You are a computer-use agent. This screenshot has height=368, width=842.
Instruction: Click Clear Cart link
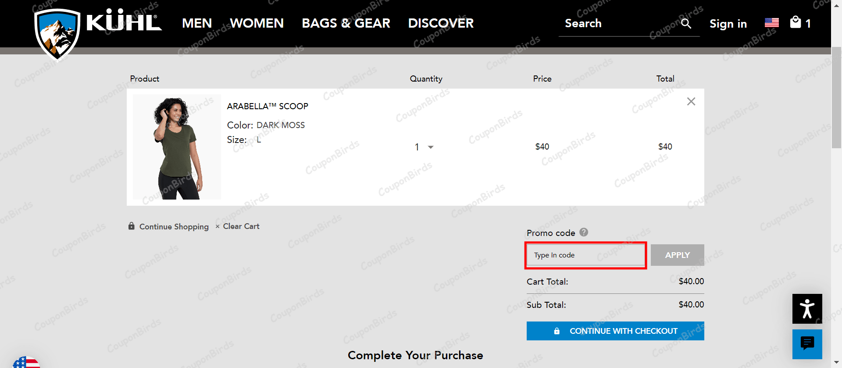[241, 226]
